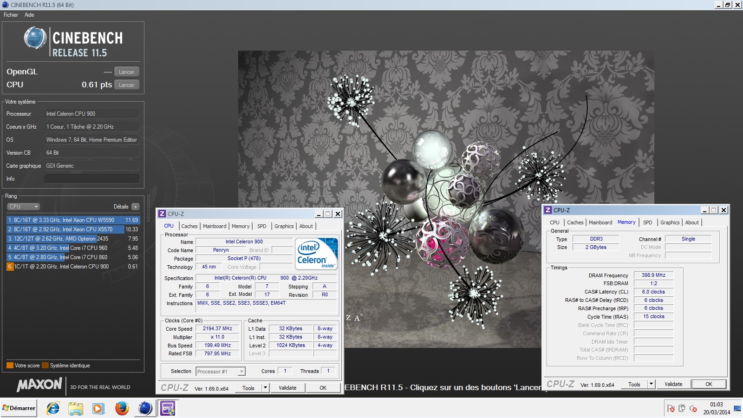
Task: Click the Core Speed value 2194.37 MHz
Action: point(217,328)
